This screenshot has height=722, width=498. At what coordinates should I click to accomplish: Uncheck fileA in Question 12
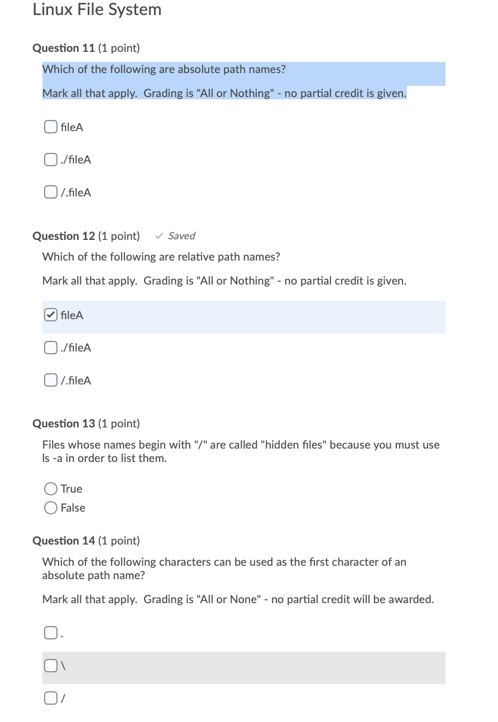click(50, 314)
